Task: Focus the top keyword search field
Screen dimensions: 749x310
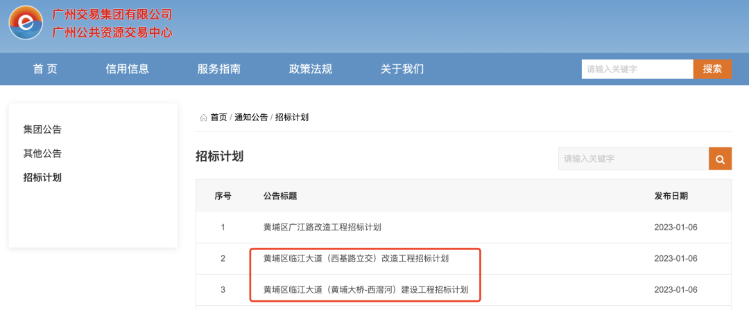Action: point(637,69)
